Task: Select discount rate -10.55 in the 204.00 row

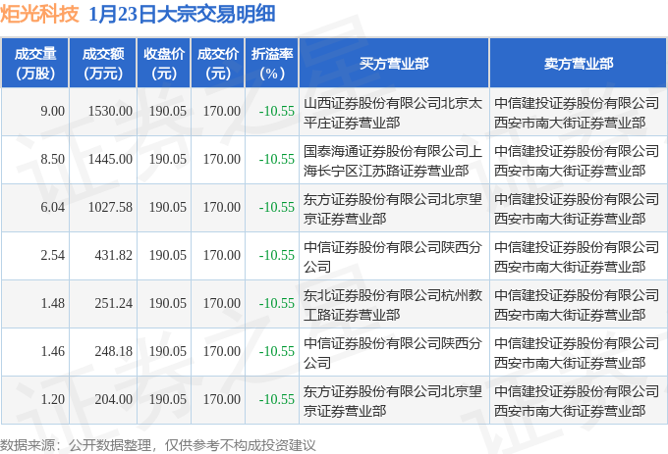Action: click(x=277, y=400)
